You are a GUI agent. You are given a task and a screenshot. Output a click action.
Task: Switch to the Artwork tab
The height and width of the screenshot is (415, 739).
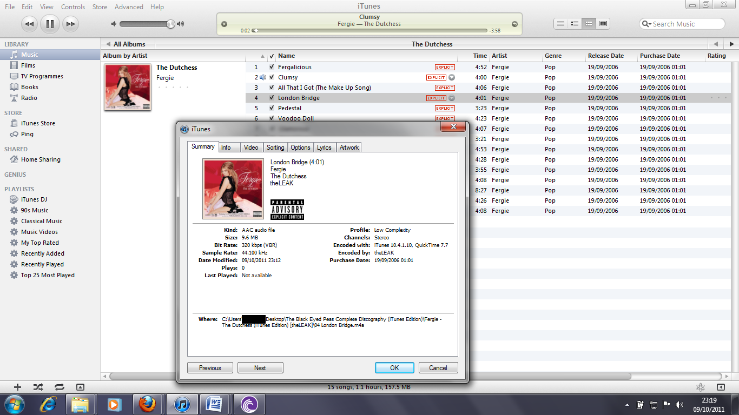tap(349, 148)
